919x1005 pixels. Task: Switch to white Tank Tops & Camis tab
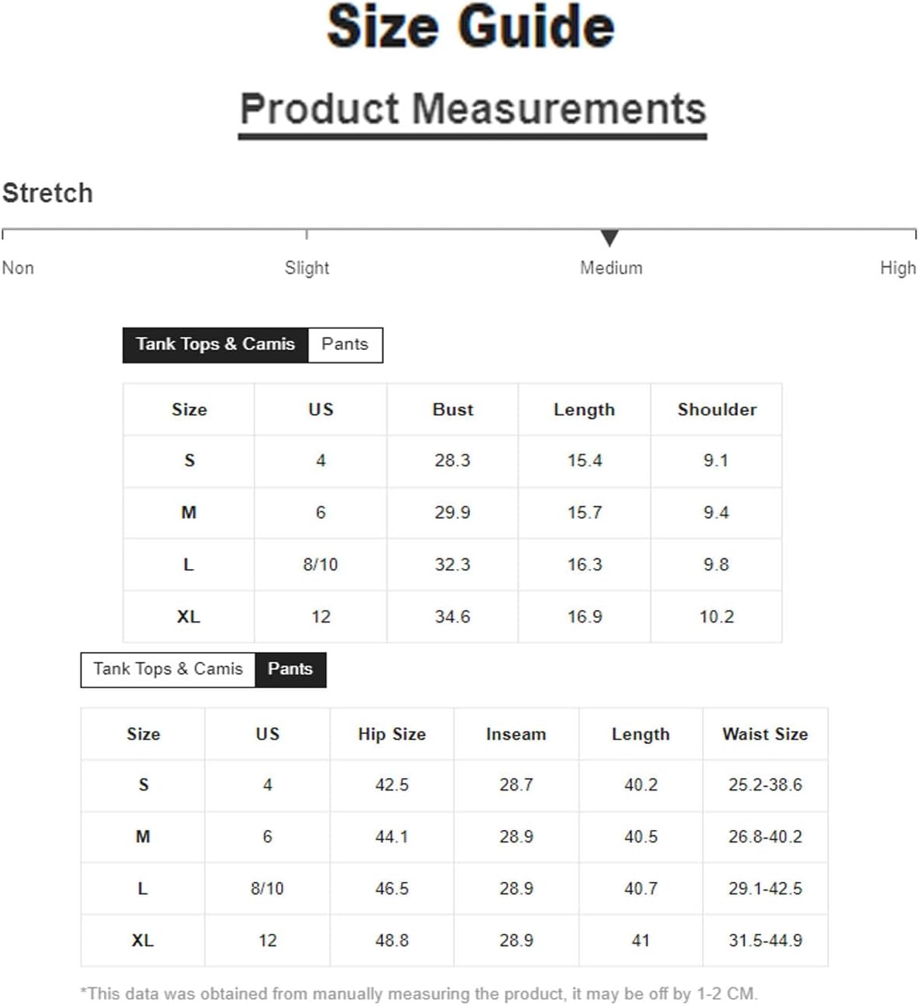[x=168, y=669]
